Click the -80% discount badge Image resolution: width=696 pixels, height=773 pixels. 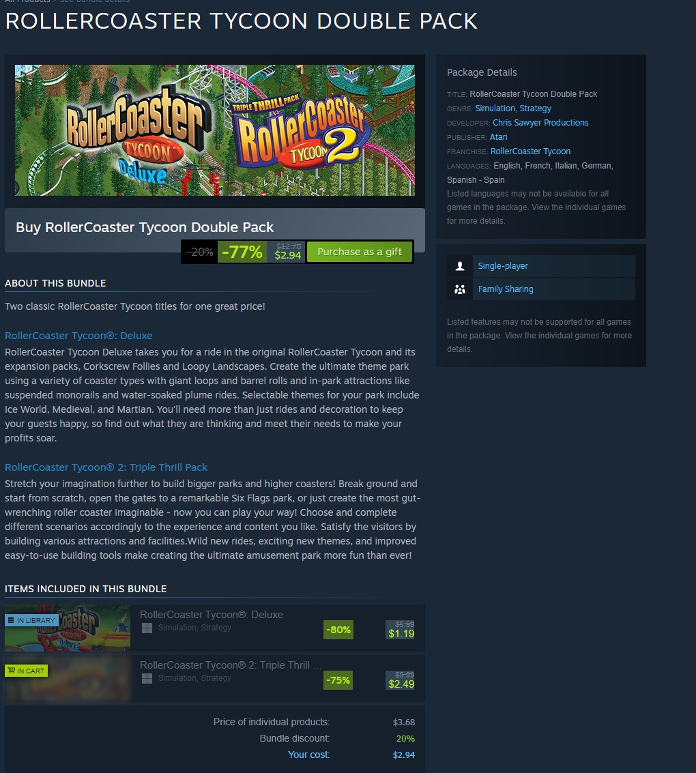[338, 630]
